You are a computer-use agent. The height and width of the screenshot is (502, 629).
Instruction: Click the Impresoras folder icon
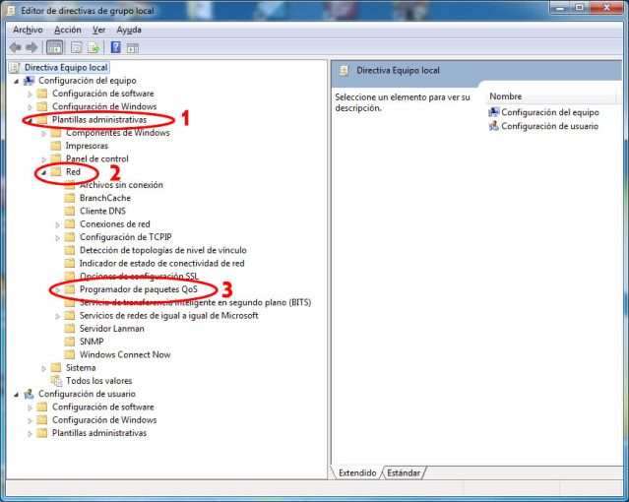tap(56, 146)
